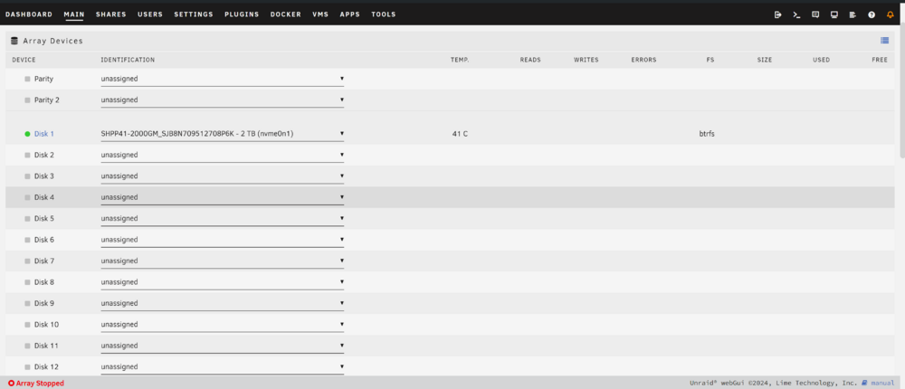
Task: Click the gray status square beside Parity
Action: 27,79
